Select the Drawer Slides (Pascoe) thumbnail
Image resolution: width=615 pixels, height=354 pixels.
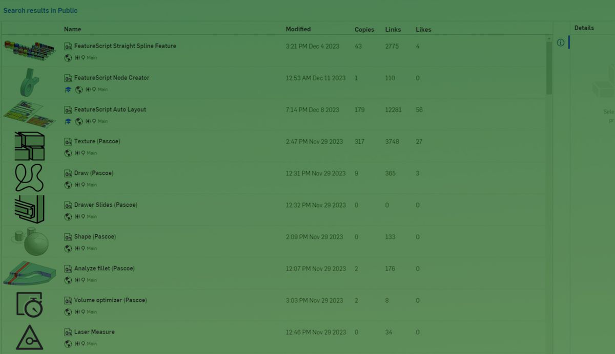click(30, 210)
